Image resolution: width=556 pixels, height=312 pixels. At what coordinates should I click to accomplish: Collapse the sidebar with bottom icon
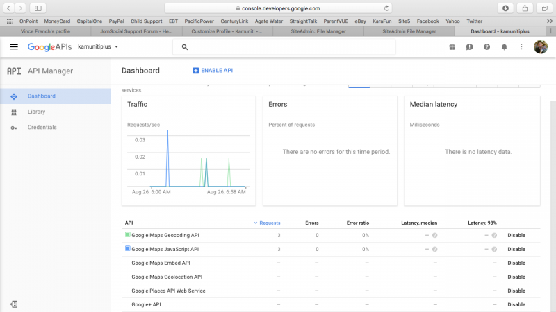(14, 304)
